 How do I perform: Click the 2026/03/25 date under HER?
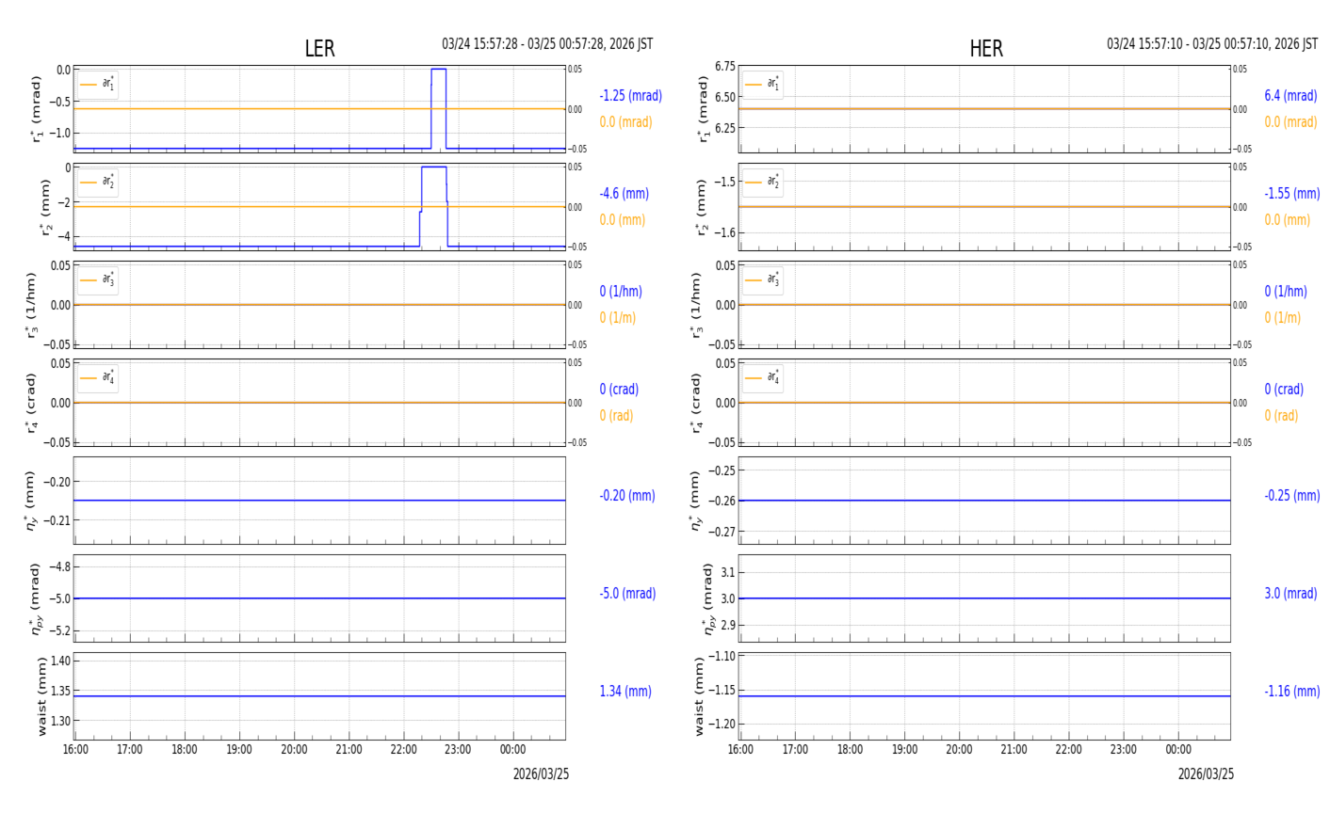pos(1206,774)
